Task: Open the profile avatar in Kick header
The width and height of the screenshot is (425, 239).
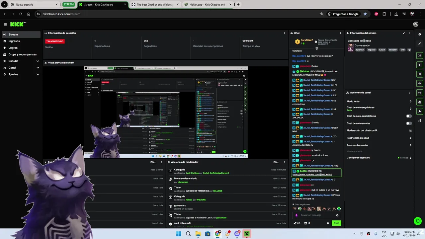Action: (415, 24)
